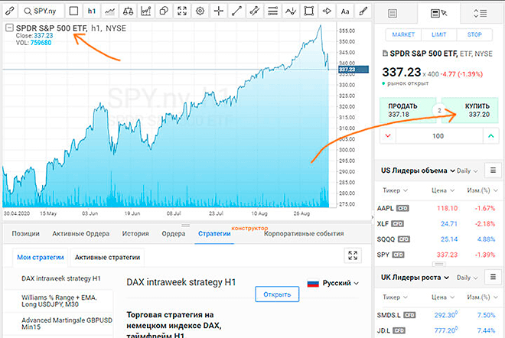Open Русский language dropdown

point(333,283)
